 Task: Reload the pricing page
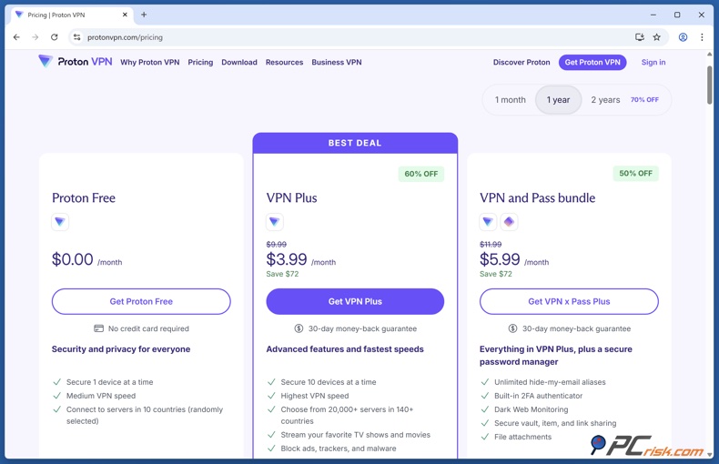coord(54,37)
